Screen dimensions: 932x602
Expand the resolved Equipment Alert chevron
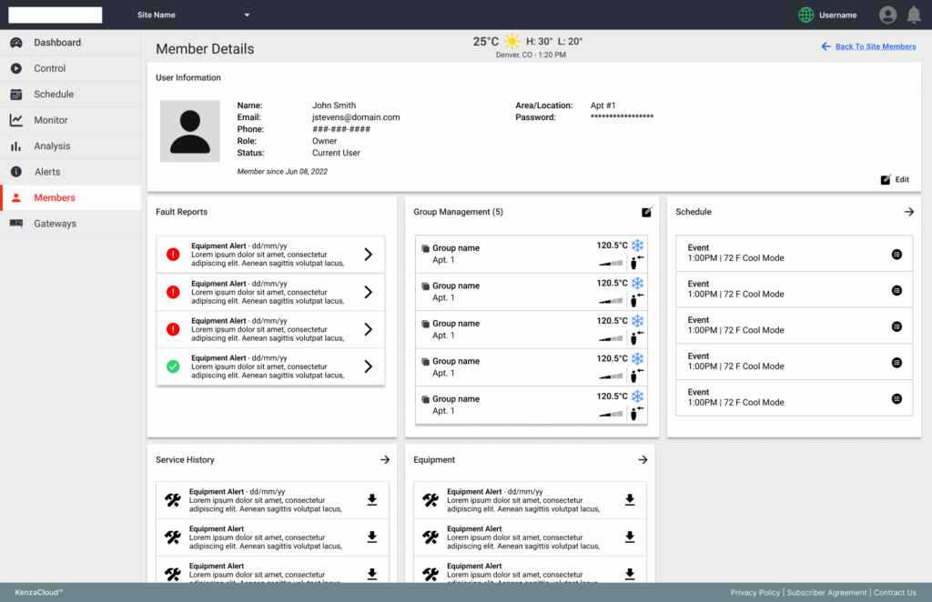click(368, 366)
